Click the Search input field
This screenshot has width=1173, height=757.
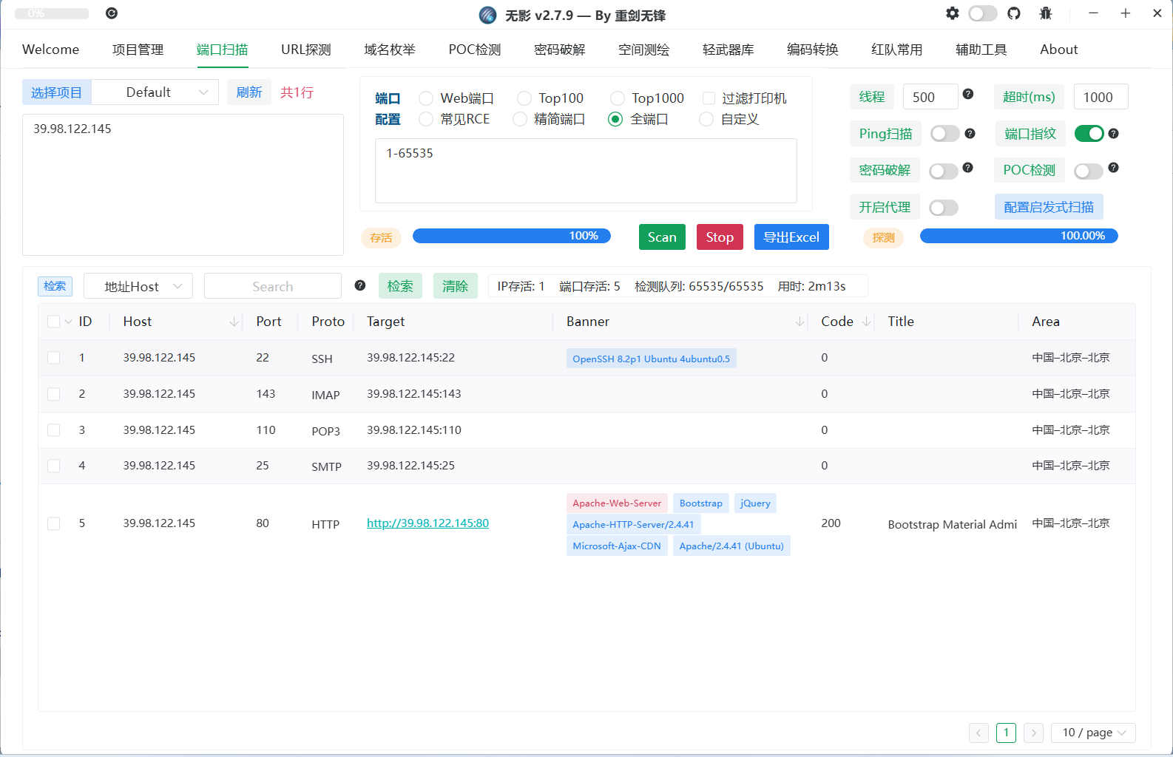click(273, 286)
